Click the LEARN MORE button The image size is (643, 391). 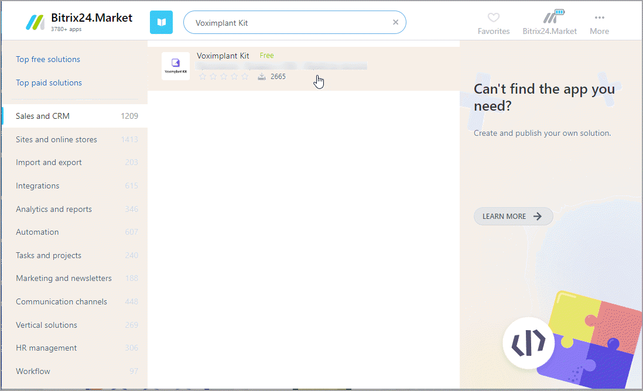point(513,217)
